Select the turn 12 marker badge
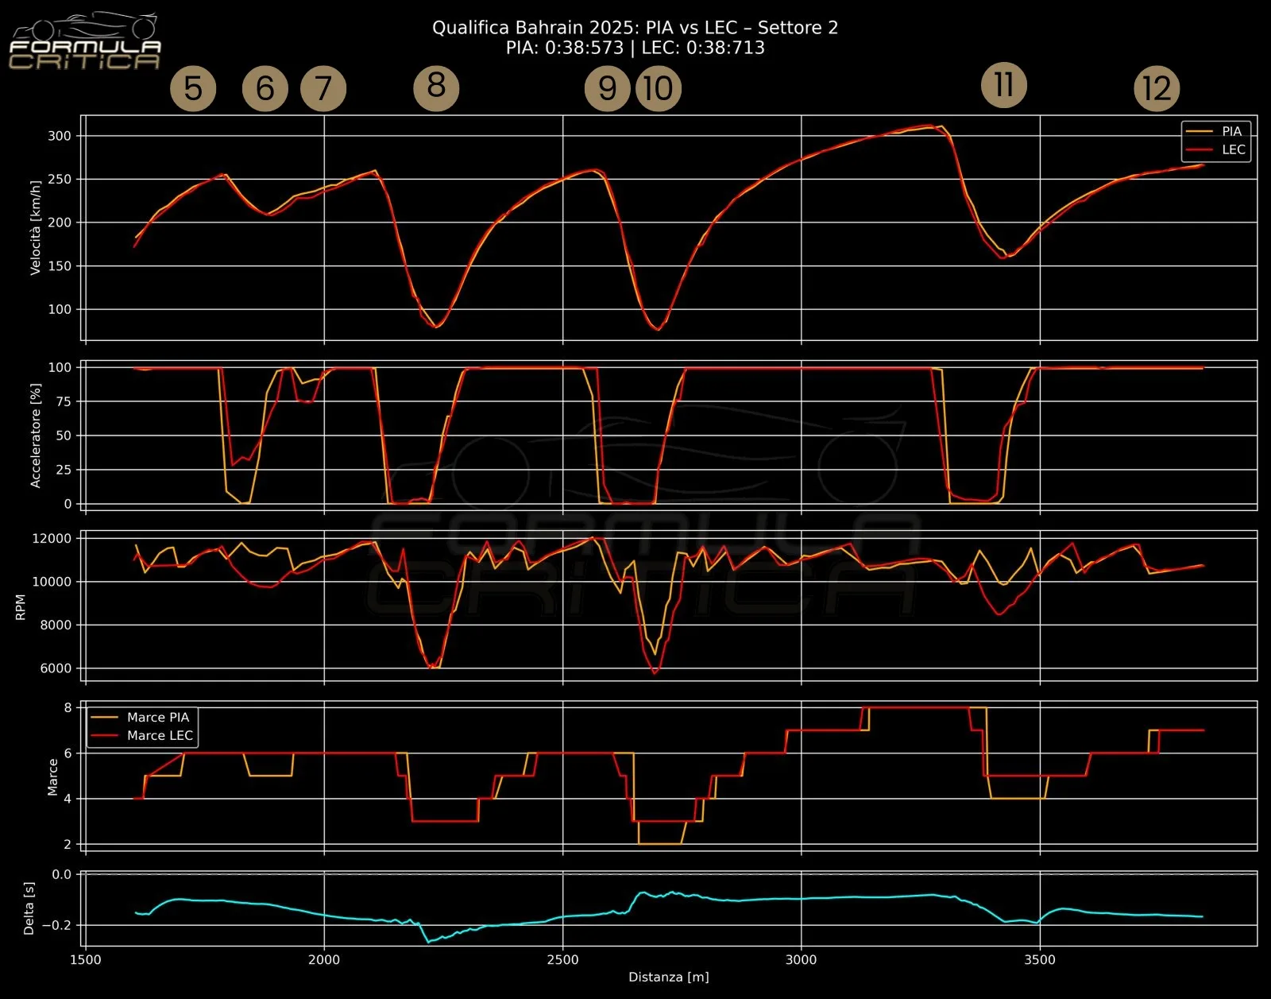The height and width of the screenshot is (999, 1271). pos(1157,88)
